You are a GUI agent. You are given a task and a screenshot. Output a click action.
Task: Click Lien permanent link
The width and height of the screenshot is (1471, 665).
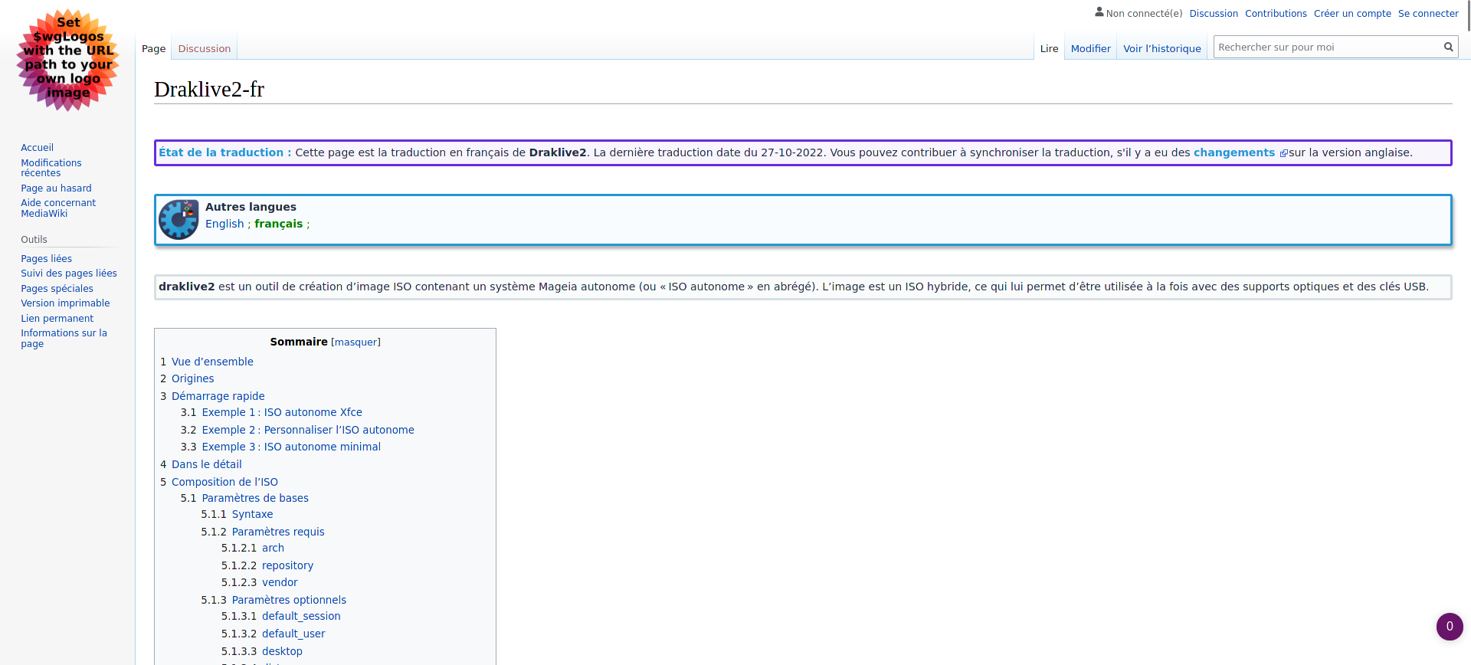[57, 319]
